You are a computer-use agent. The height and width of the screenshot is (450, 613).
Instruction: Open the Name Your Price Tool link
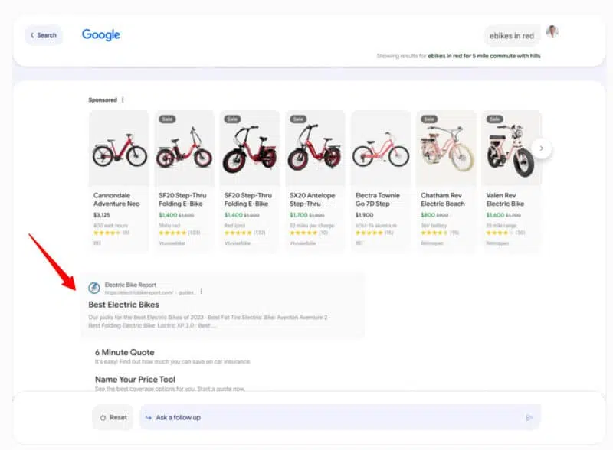pyautogui.click(x=135, y=379)
